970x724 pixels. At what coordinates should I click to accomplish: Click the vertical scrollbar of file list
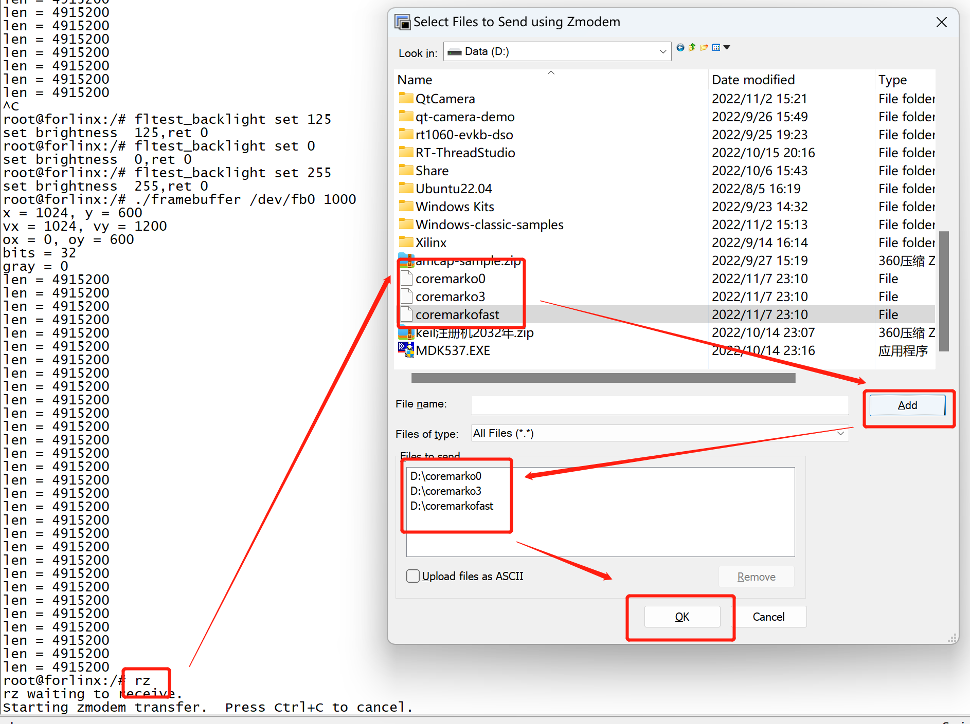(x=944, y=291)
